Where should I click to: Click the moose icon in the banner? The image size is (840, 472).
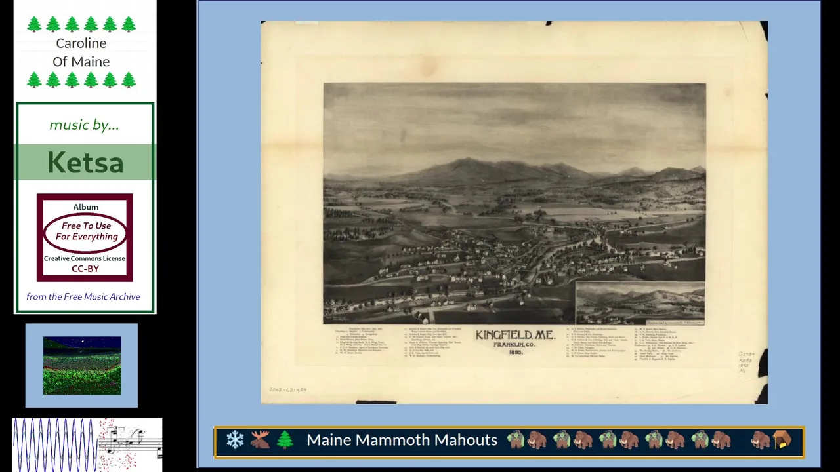260,440
